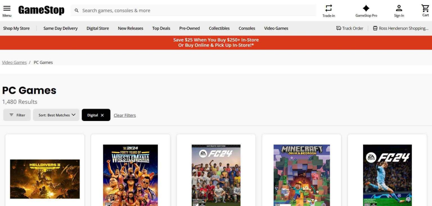Expand the Sort: Best Matches dropdown
The height and width of the screenshot is (206, 432).
coord(56,115)
